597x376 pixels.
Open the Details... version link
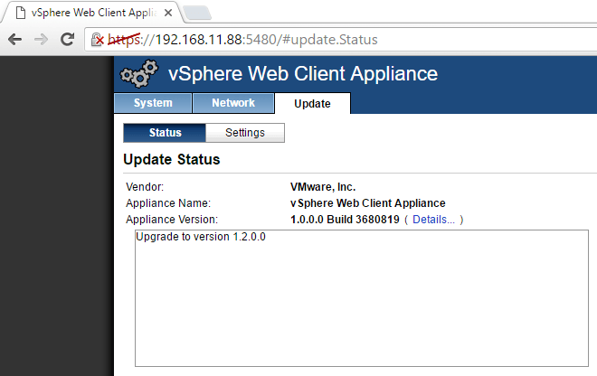click(x=433, y=220)
